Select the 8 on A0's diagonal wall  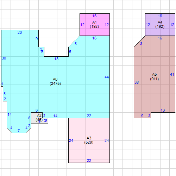(76, 44)
